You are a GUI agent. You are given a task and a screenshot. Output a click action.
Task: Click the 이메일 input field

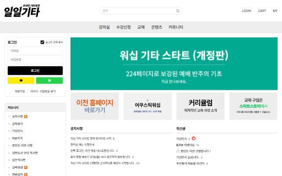(x=35, y=51)
